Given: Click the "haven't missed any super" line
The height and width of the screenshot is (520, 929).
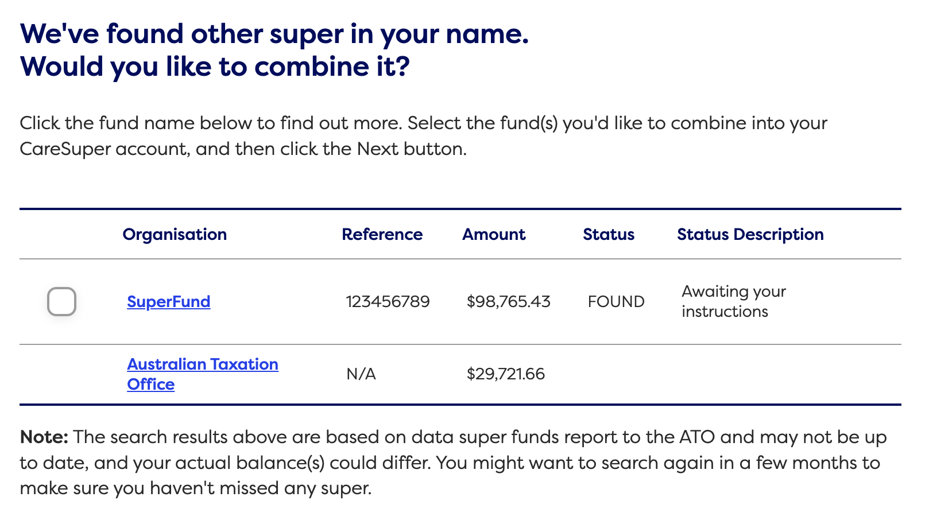Looking at the screenshot, I should coord(196,488).
